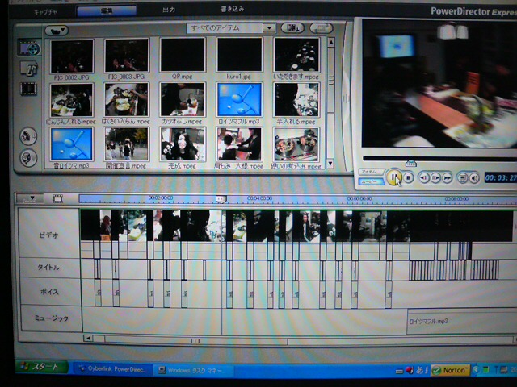Select the 芋入れる.mpeg clip
Image resolution: width=517 pixels, height=387 pixels.
pyautogui.click(x=296, y=100)
